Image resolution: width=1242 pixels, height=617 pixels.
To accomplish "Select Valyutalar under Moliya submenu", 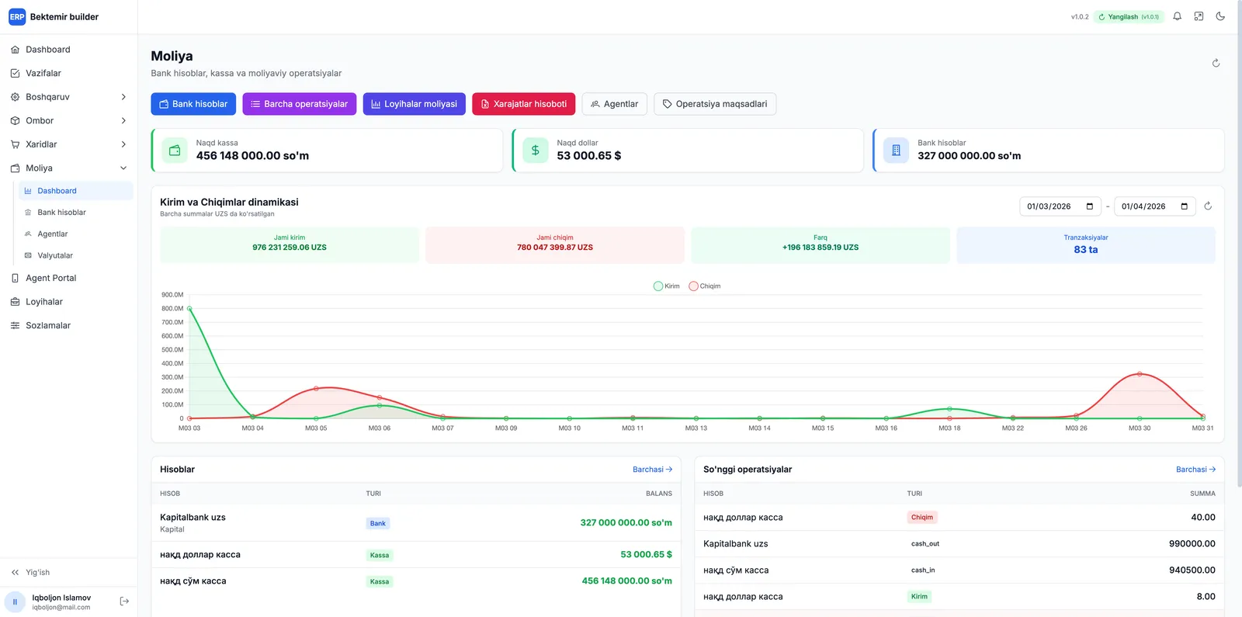I will [75, 255].
